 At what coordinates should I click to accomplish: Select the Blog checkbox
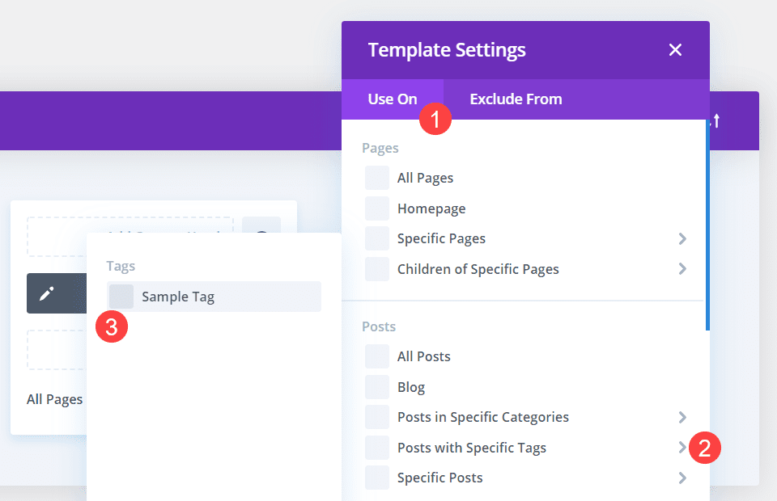[x=377, y=387]
